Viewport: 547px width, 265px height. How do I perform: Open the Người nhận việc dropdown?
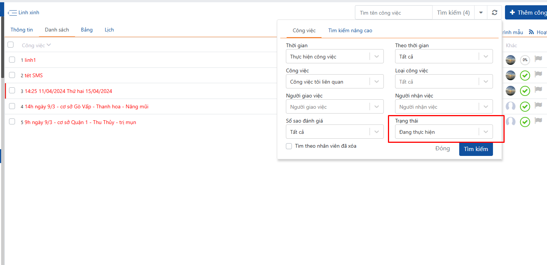point(444,107)
